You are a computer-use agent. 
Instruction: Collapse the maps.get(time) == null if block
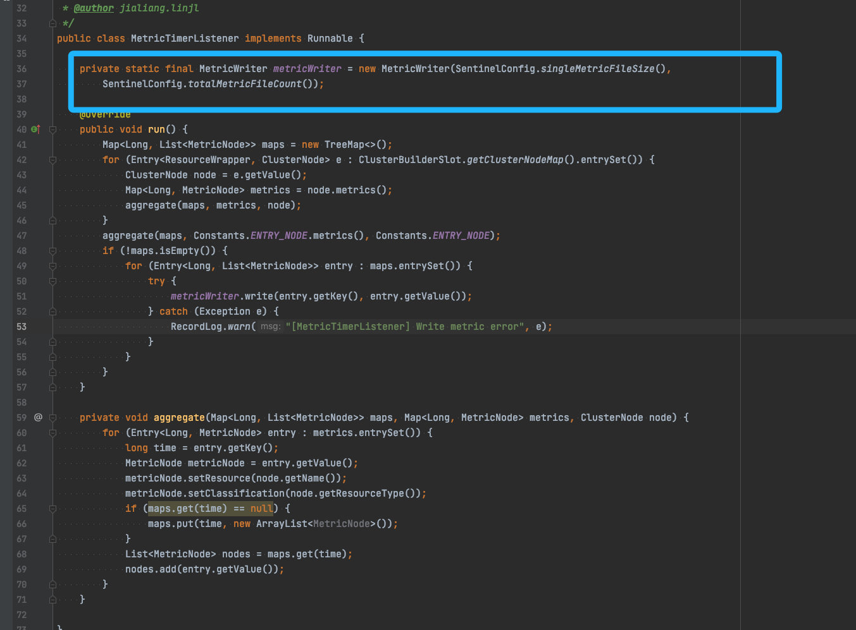pyautogui.click(x=53, y=509)
